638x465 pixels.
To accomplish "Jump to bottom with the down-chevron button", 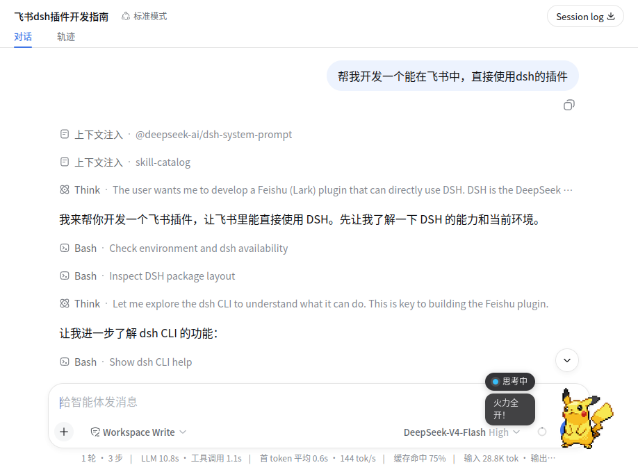I will (567, 360).
